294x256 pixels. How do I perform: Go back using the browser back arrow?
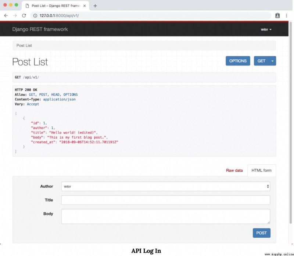6,15
